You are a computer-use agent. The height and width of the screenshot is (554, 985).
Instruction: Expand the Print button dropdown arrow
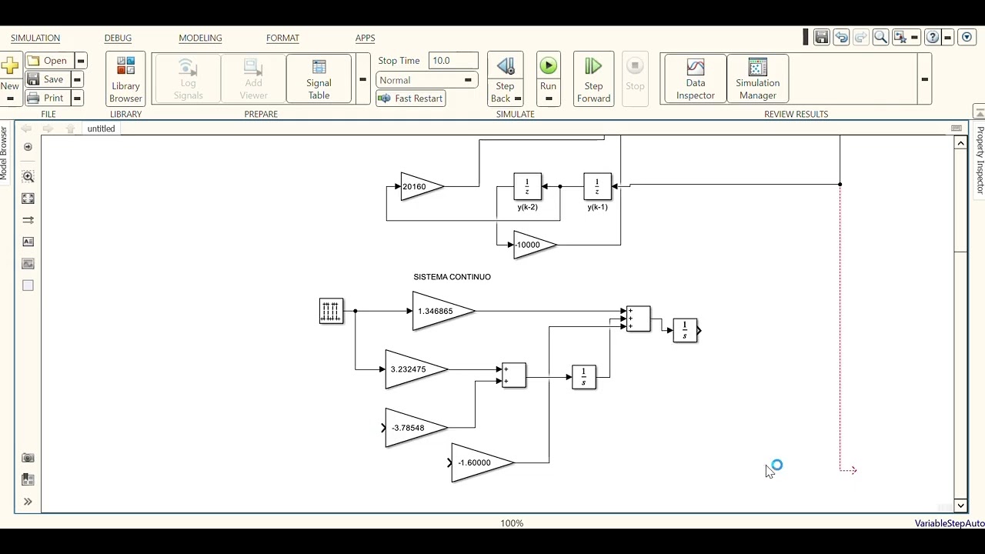coord(77,98)
